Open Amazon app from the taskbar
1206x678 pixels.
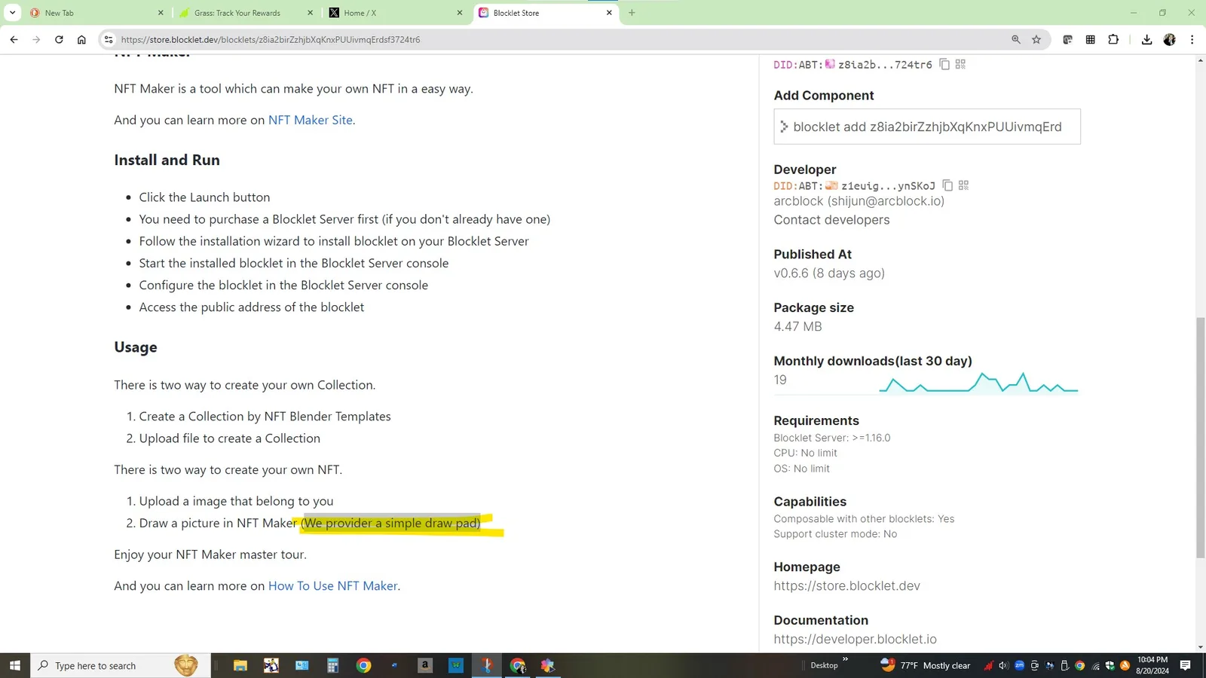point(425,665)
